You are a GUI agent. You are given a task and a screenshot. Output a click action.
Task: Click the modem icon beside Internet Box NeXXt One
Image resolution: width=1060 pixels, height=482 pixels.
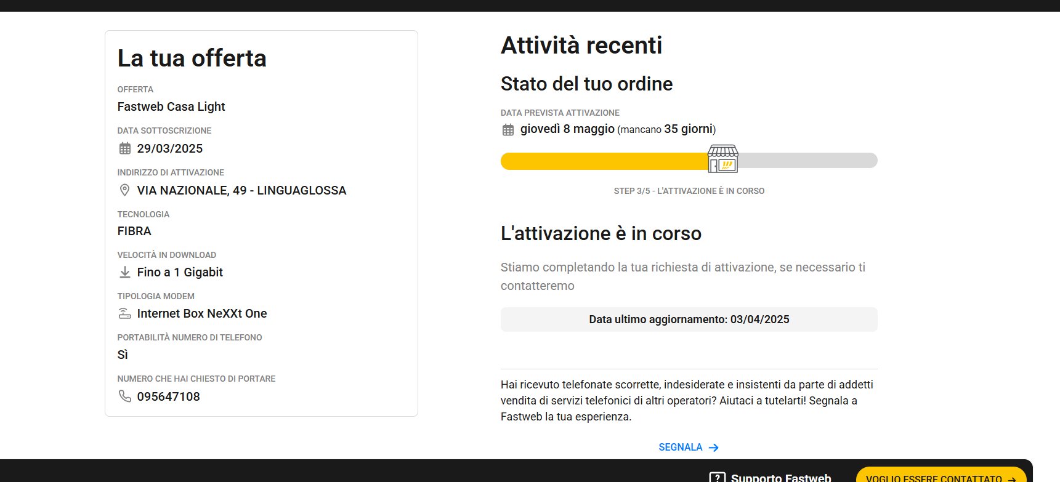[x=125, y=313]
